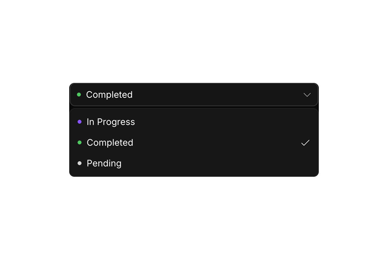Click the checkmark next to the Completed option

click(x=305, y=143)
